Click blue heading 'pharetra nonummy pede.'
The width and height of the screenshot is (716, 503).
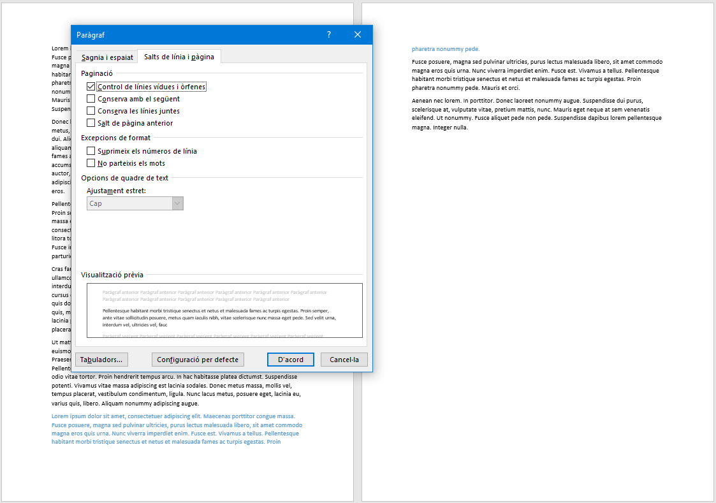(x=446, y=49)
